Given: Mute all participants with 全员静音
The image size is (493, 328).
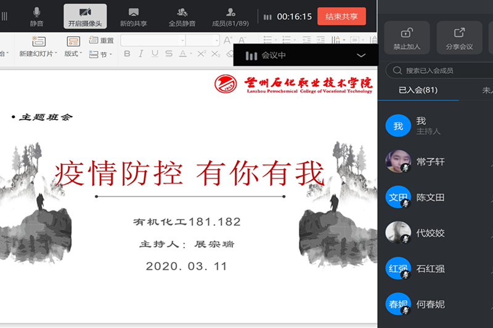Looking at the screenshot, I should tap(182, 16).
